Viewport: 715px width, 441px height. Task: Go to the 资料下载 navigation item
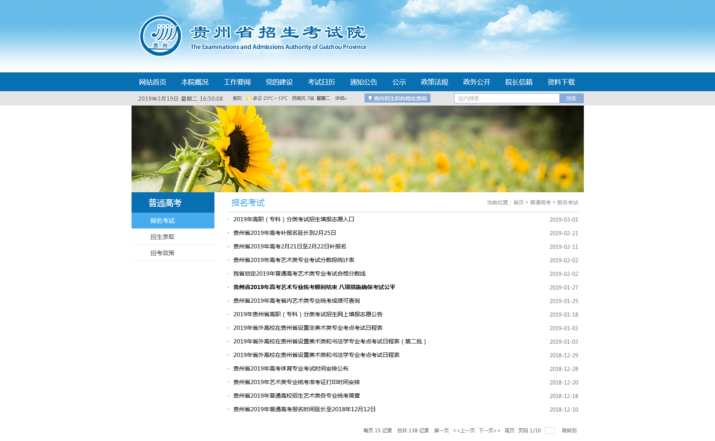[x=561, y=82]
